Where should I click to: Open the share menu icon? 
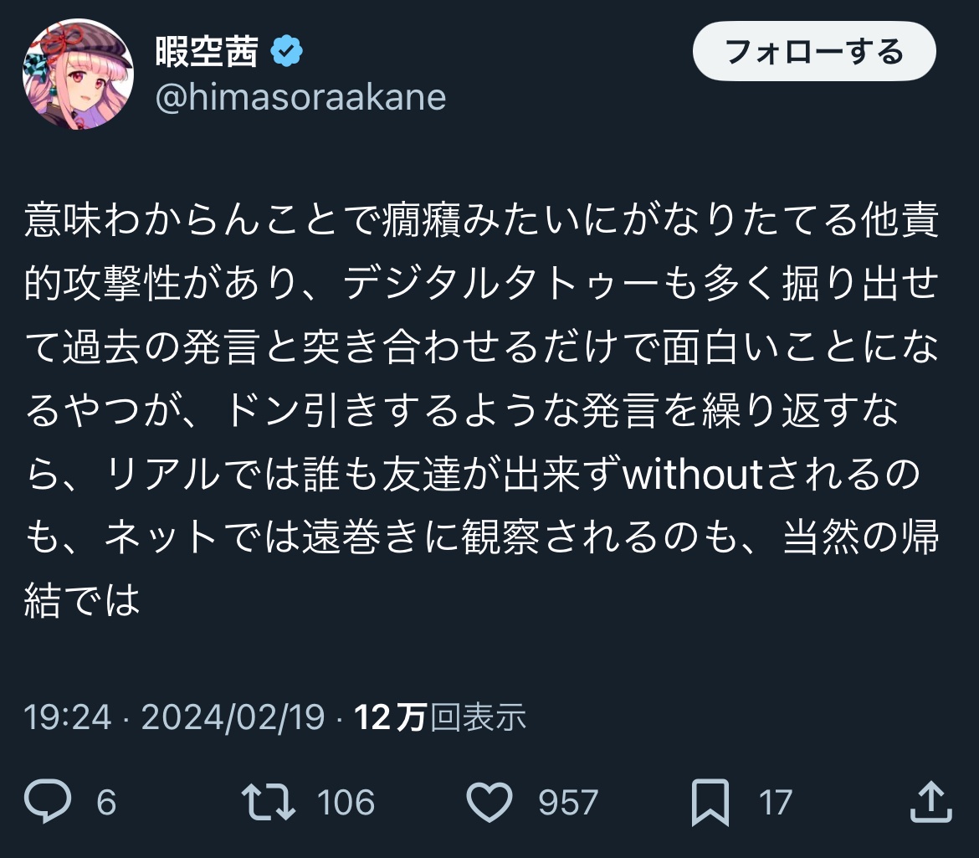[930, 804]
